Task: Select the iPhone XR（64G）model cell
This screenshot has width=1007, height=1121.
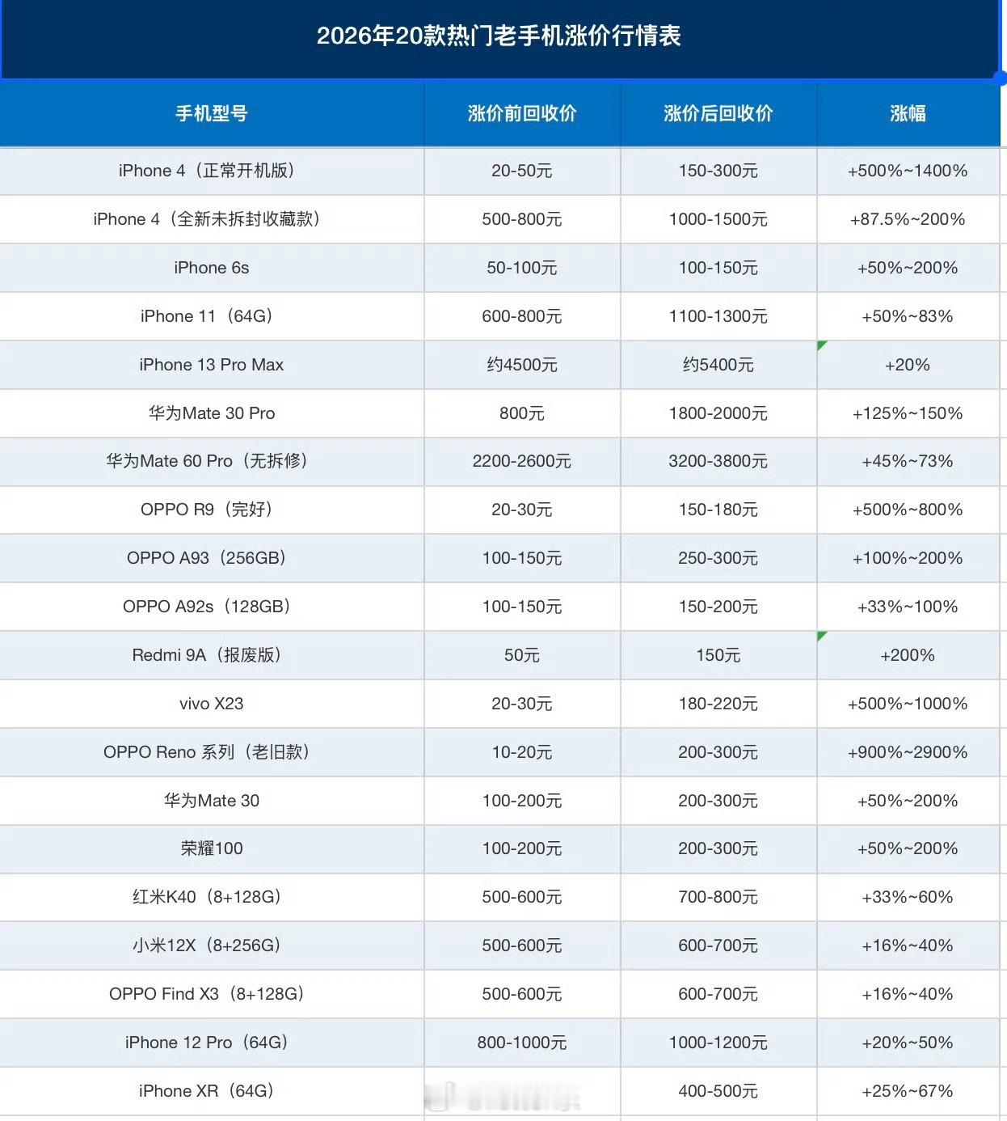Action: point(212,1091)
